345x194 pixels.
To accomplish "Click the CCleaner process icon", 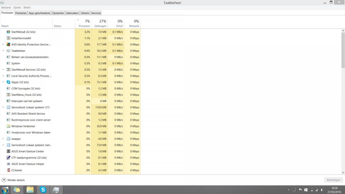I will tap(8, 170).
